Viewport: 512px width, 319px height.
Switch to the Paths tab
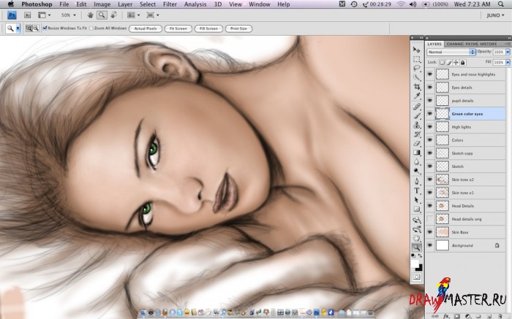pos(472,44)
